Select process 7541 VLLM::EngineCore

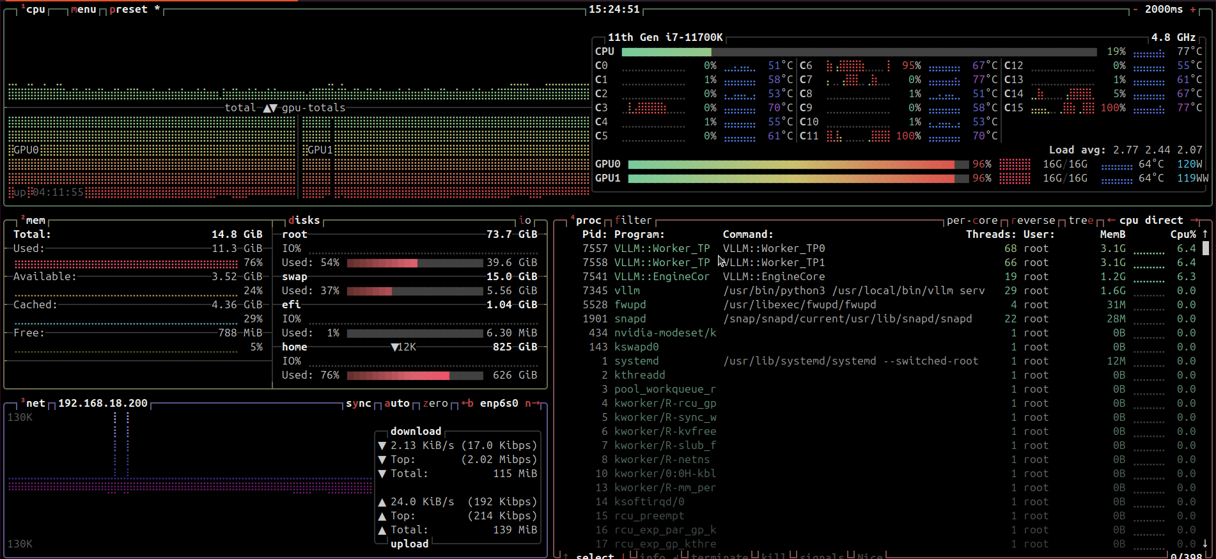pos(880,277)
